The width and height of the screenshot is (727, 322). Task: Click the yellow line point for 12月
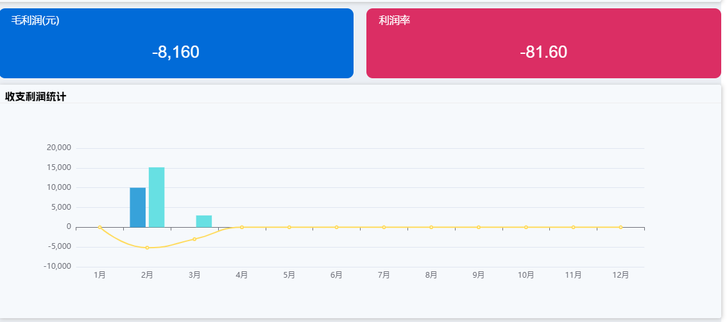(620, 227)
